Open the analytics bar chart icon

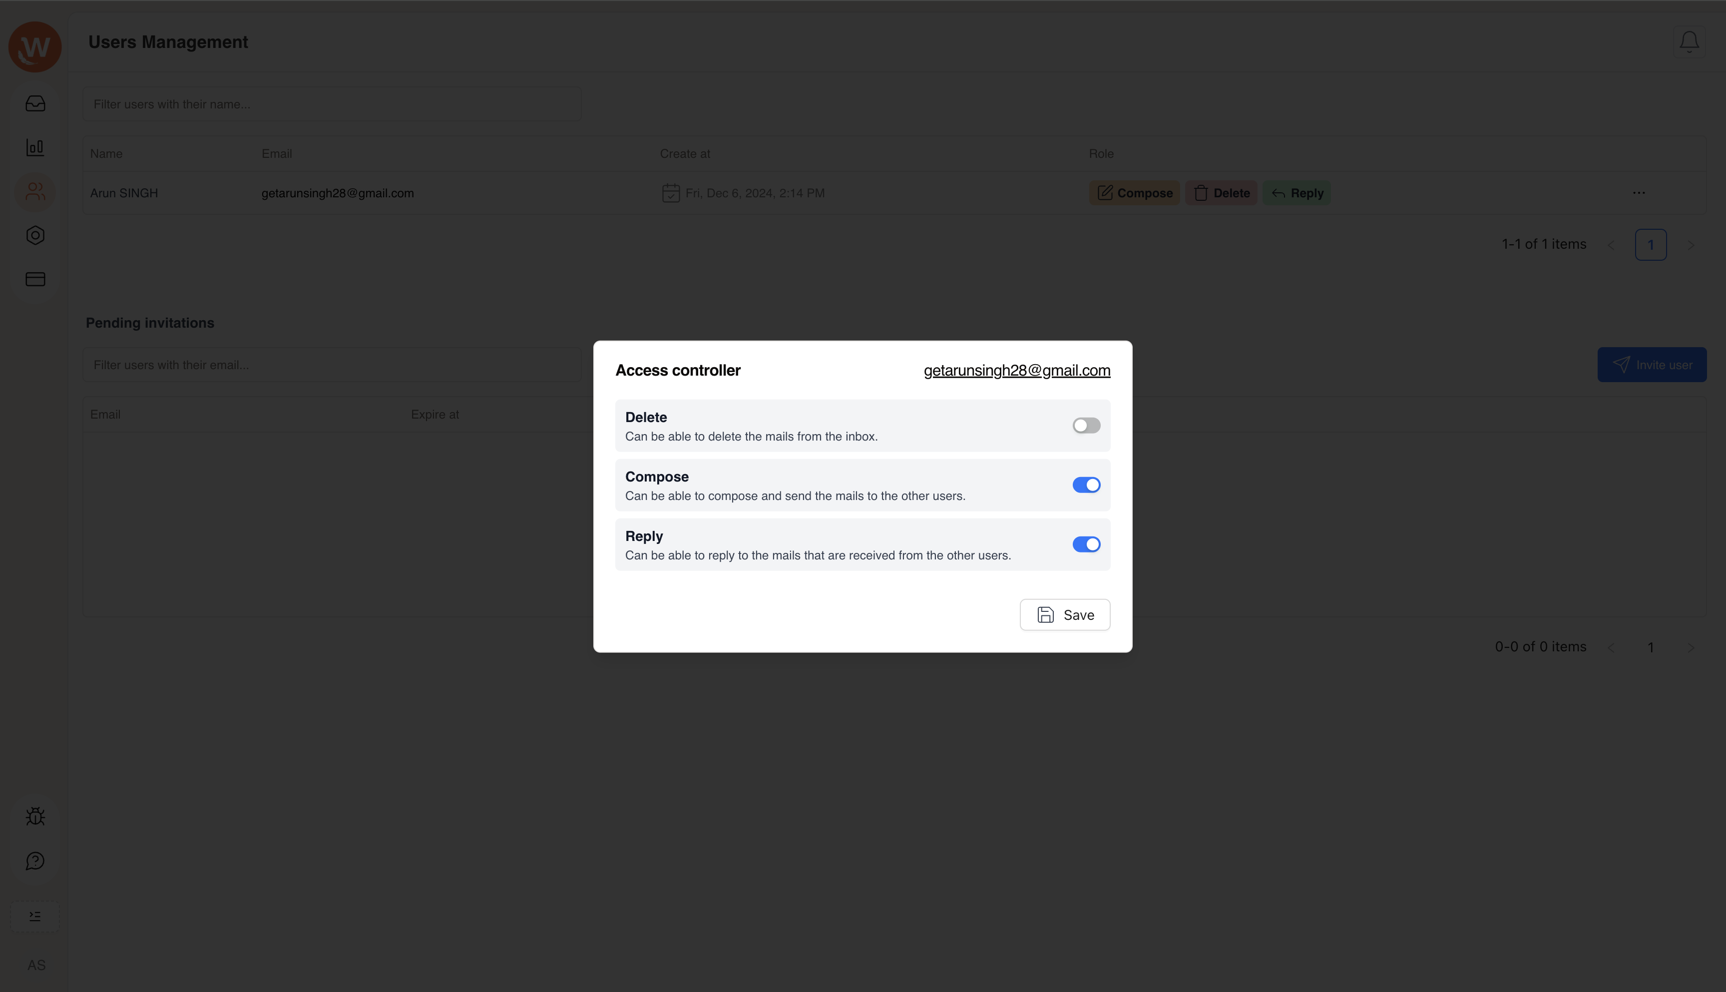35,147
